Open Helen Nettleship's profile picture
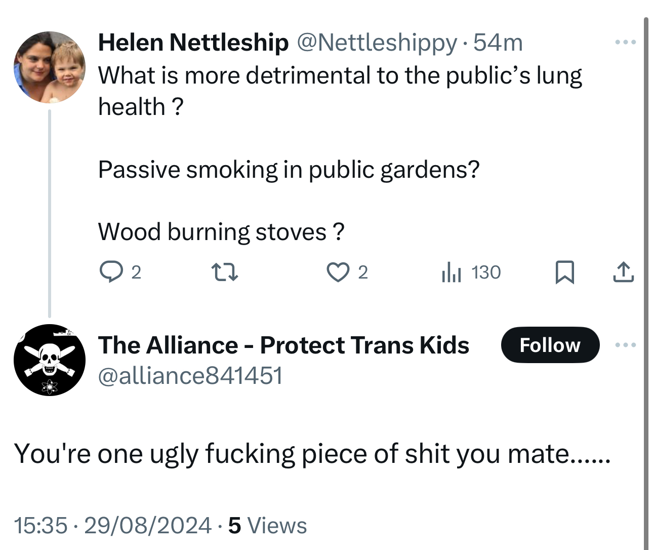Screen dimensions: 653x550 tap(50, 67)
